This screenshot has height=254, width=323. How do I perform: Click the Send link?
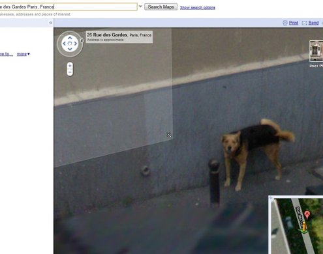pos(313,23)
